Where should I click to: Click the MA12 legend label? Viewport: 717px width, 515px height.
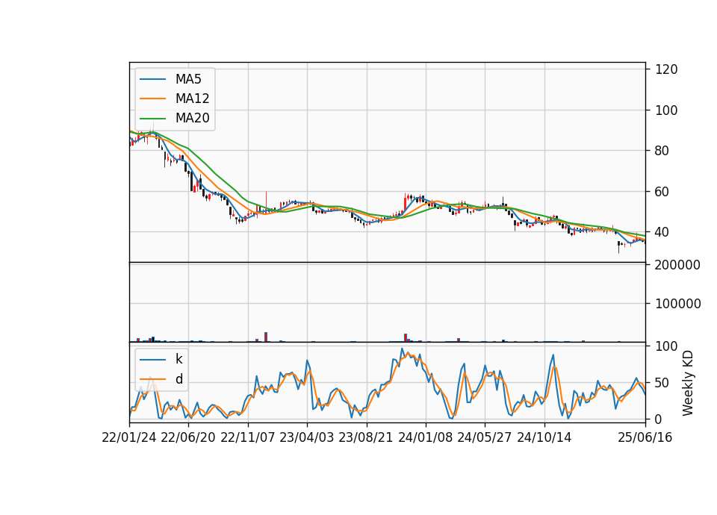[x=192, y=99]
